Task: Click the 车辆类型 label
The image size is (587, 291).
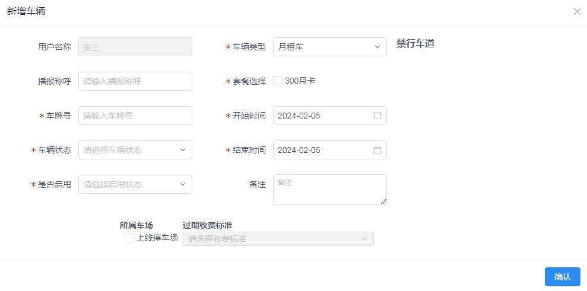Action: click(x=249, y=47)
